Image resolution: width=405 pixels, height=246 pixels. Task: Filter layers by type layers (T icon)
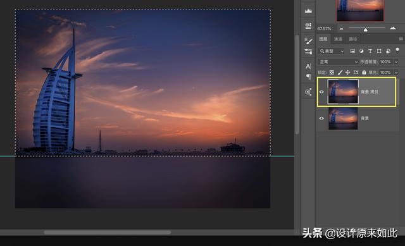click(370, 51)
